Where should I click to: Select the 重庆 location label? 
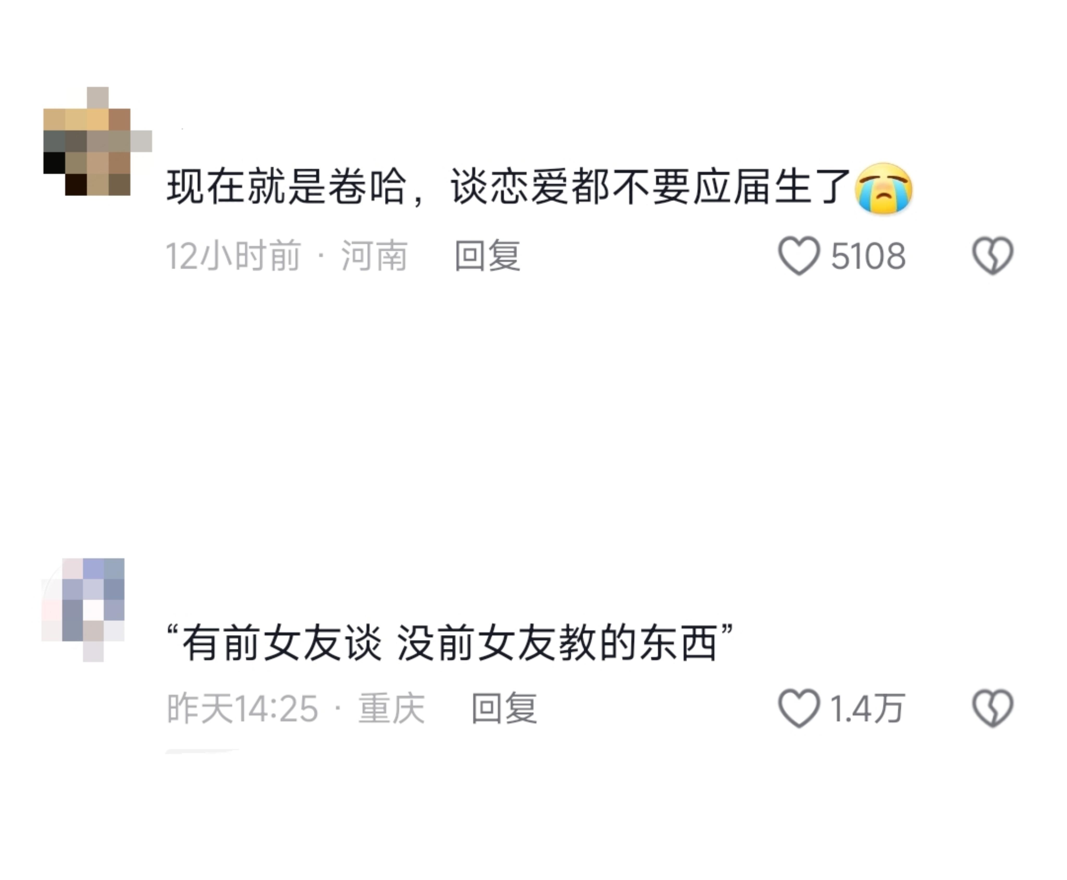391,708
